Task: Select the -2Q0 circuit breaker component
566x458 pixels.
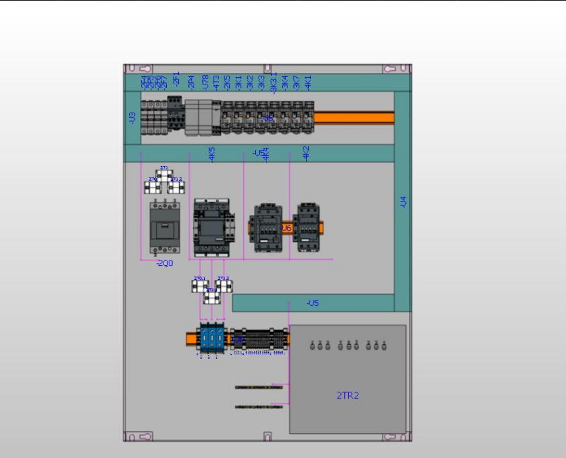Action: pos(163,227)
